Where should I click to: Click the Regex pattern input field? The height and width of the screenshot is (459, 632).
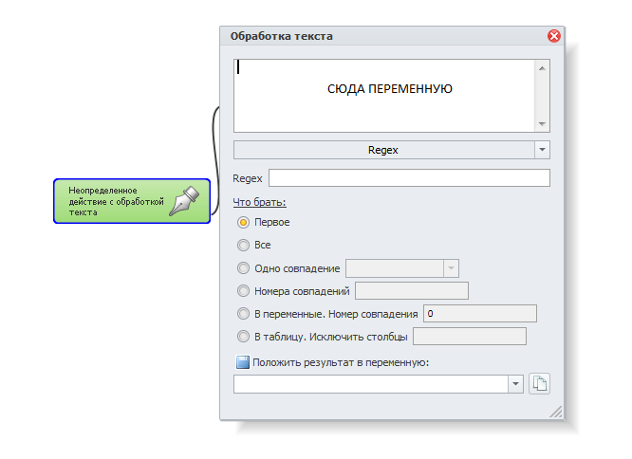point(409,177)
